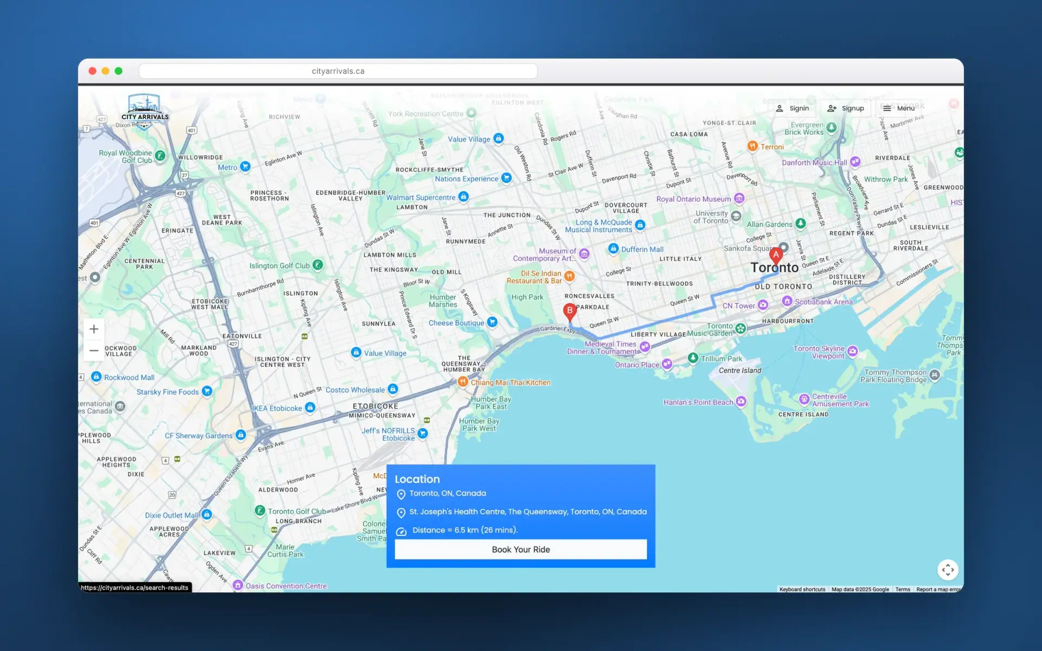Click the Hanlan's Point Beach pin
Image resolution: width=1042 pixels, height=651 pixels.
(x=741, y=401)
